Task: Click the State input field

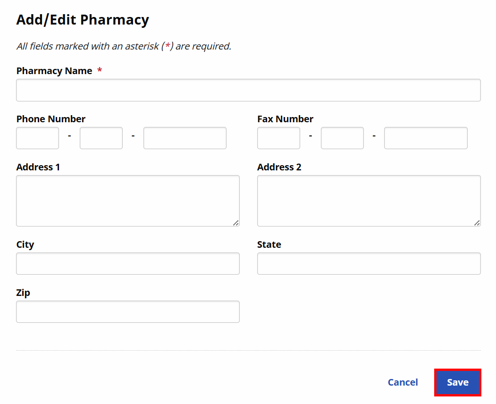Action: pyautogui.click(x=369, y=263)
